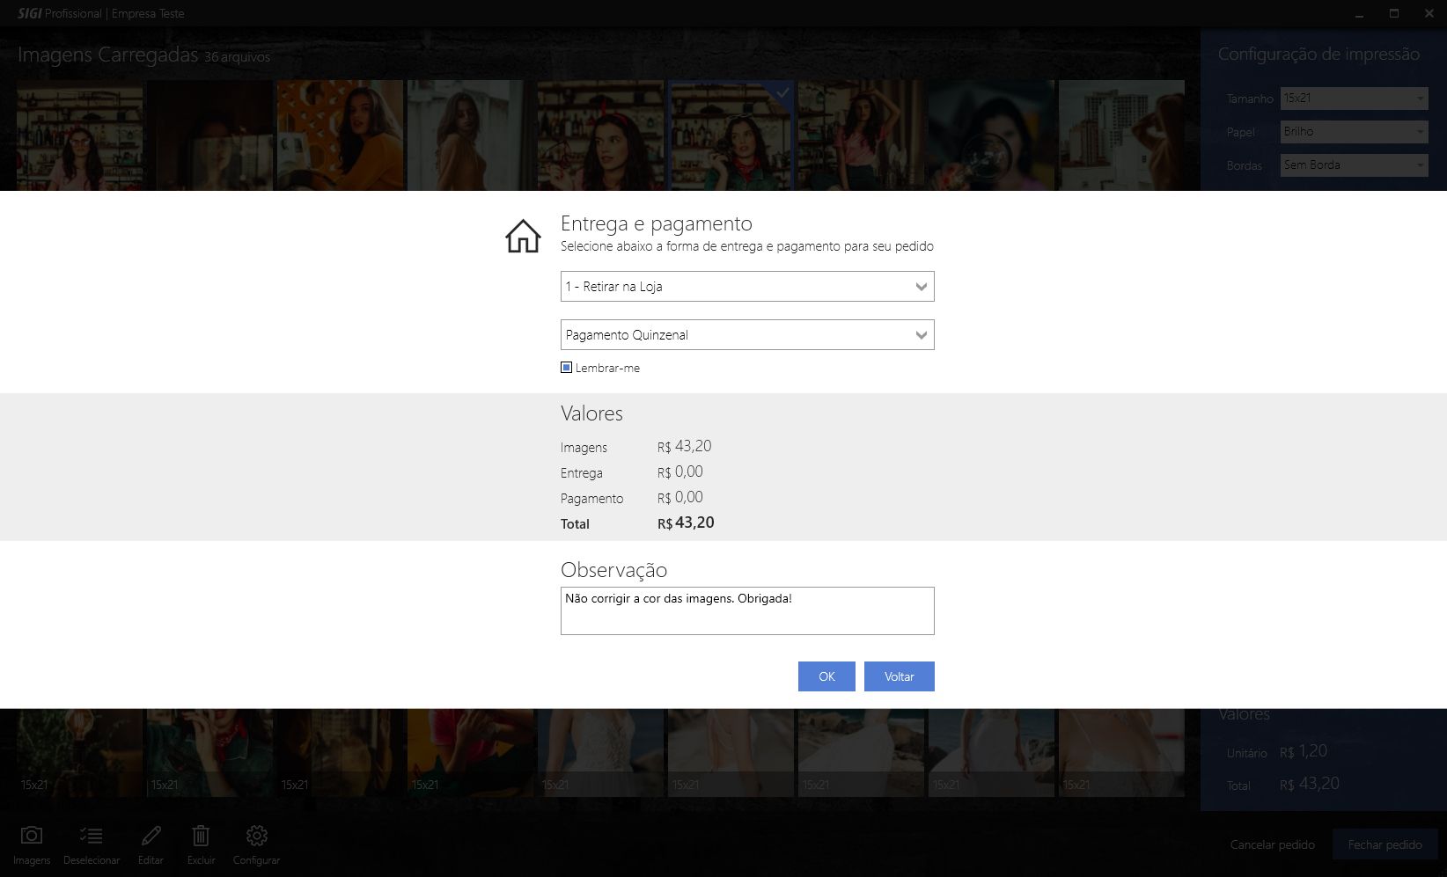Click Cancelar pedido link
The image size is (1447, 877).
(x=1272, y=844)
